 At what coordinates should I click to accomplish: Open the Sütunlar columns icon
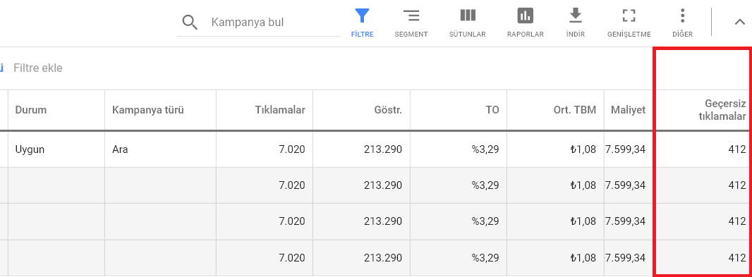tap(468, 16)
